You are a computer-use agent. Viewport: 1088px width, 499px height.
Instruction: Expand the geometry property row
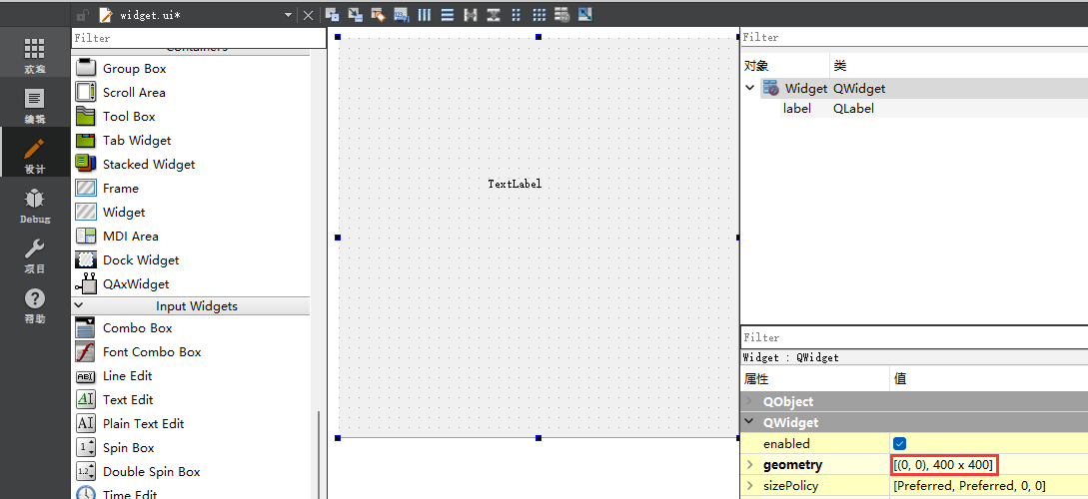(749, 465)
